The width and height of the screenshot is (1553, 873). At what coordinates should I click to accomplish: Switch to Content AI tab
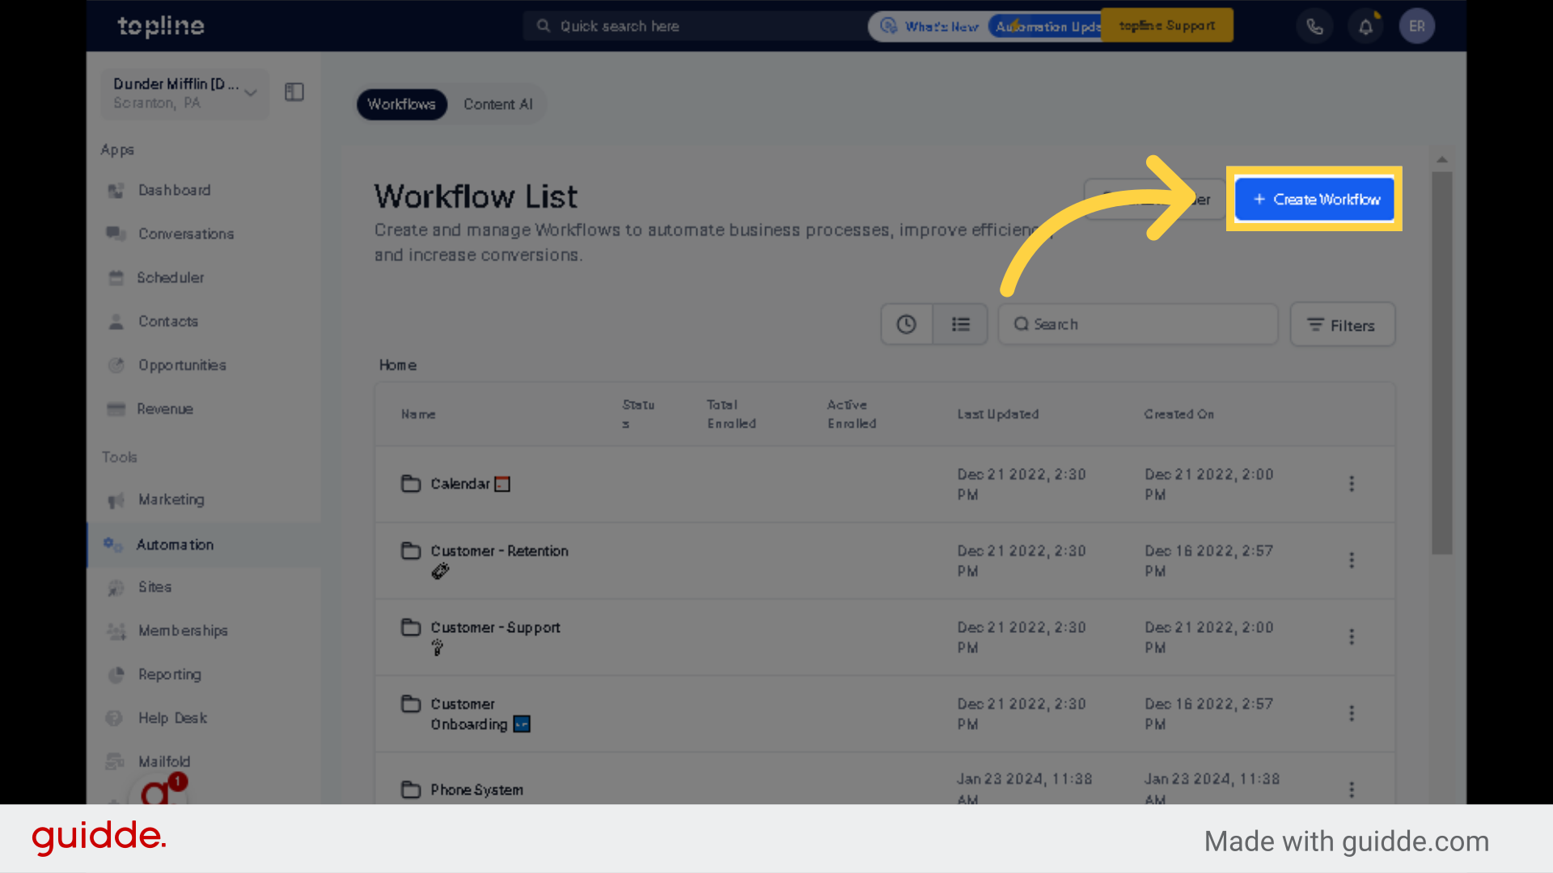[497, 103]
